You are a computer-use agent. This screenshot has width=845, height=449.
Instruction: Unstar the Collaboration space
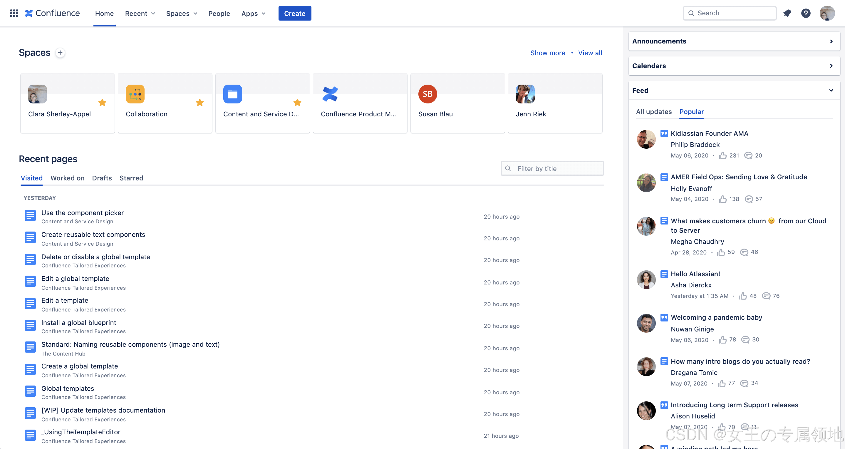tap(200, 103)
